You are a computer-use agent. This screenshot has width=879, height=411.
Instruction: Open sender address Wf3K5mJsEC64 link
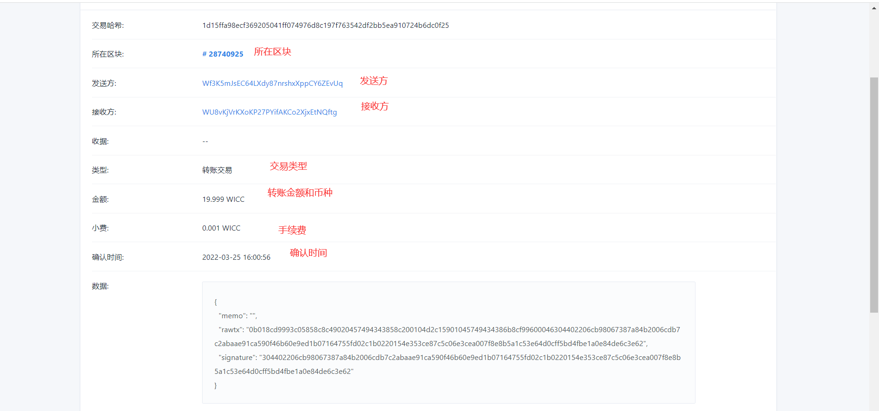pyautogui.click(x=272, y=83)
